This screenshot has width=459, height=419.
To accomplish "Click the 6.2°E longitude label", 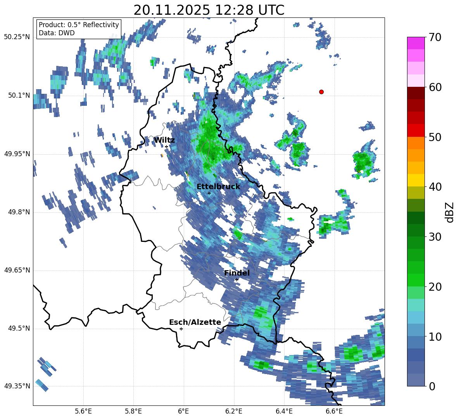I will click(x=234, y=411).
